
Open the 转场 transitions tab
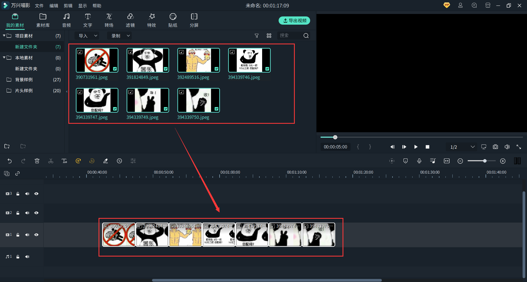click(x=109, y=21)
